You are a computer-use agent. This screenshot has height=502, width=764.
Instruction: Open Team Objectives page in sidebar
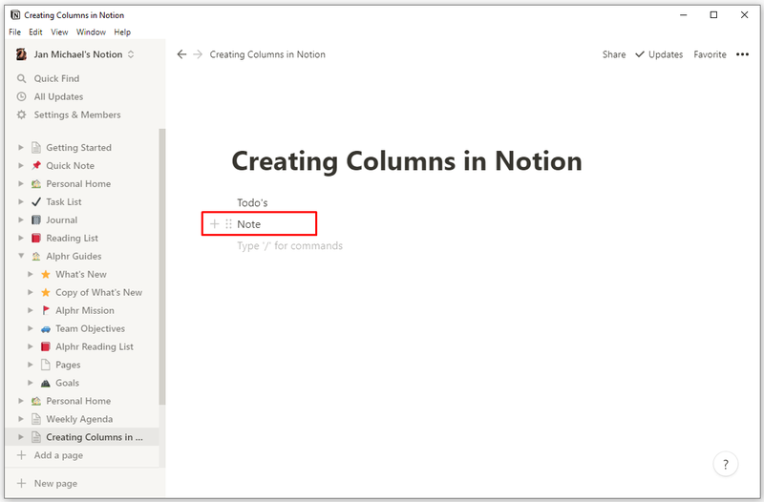click(x=90, y=328)
